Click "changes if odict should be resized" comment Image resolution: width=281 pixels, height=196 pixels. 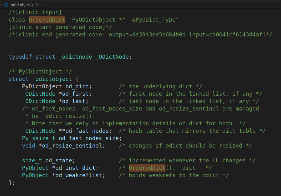pos(185,146)
